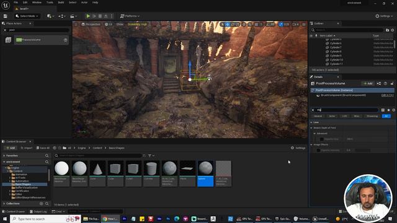Click the Edit in C++ link

click(x=387, y=95)
